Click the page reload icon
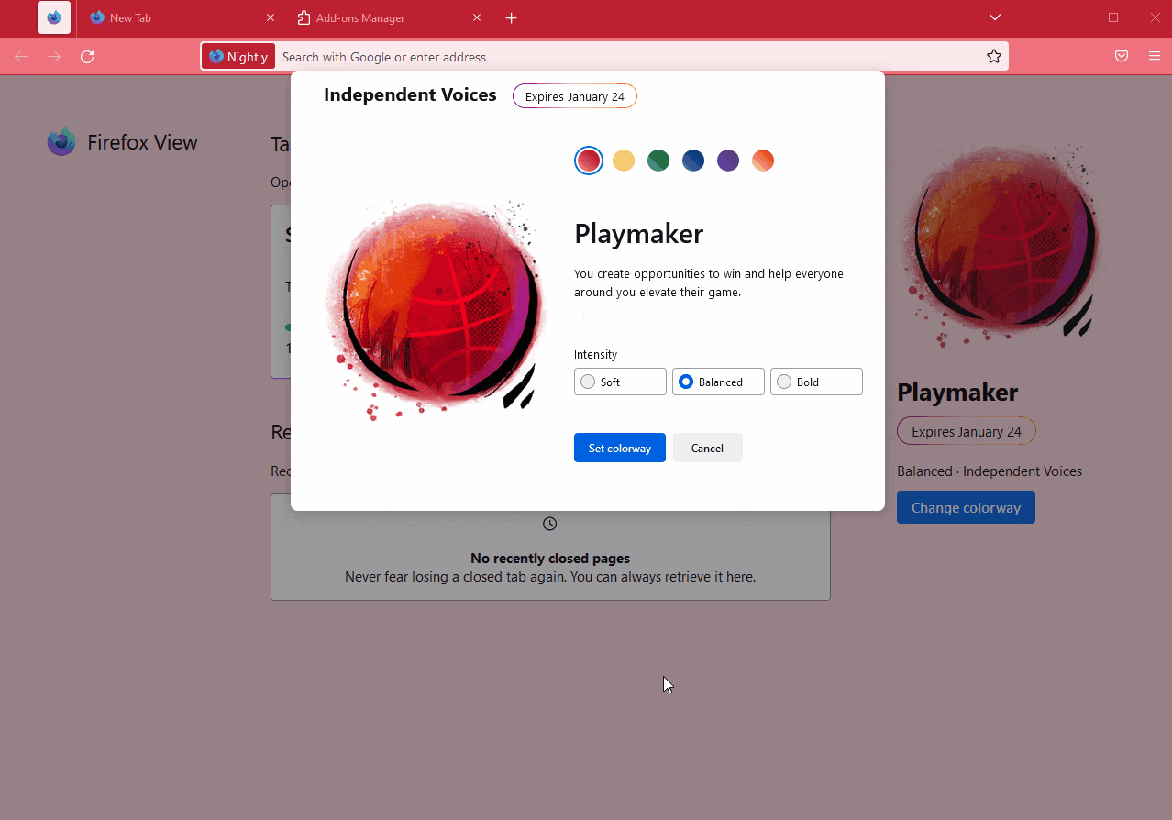The image size is (1172, 820). tap(87, 56)
